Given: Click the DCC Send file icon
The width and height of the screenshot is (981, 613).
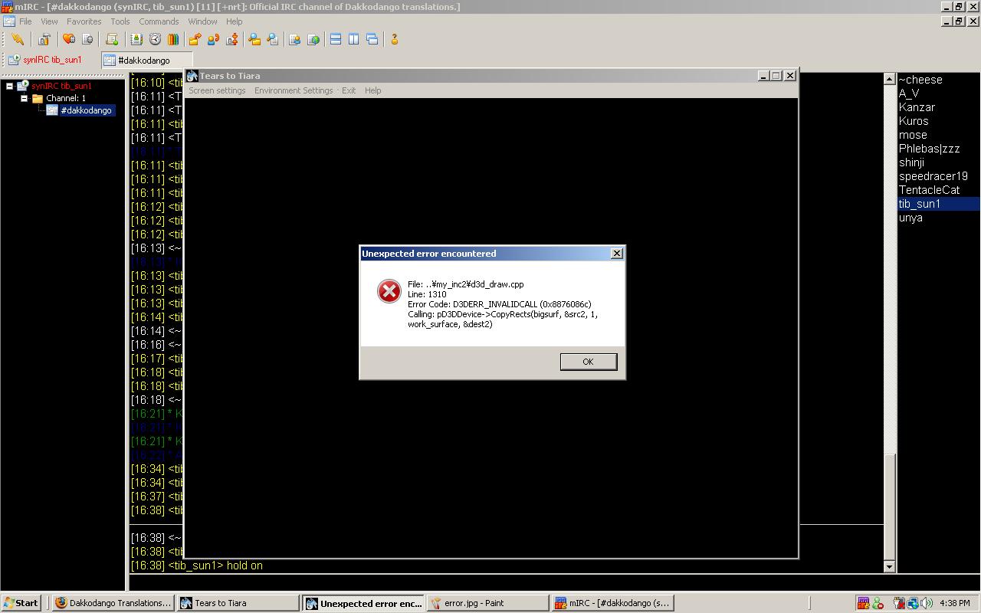Looking at the screenshot, I should 195,39.
